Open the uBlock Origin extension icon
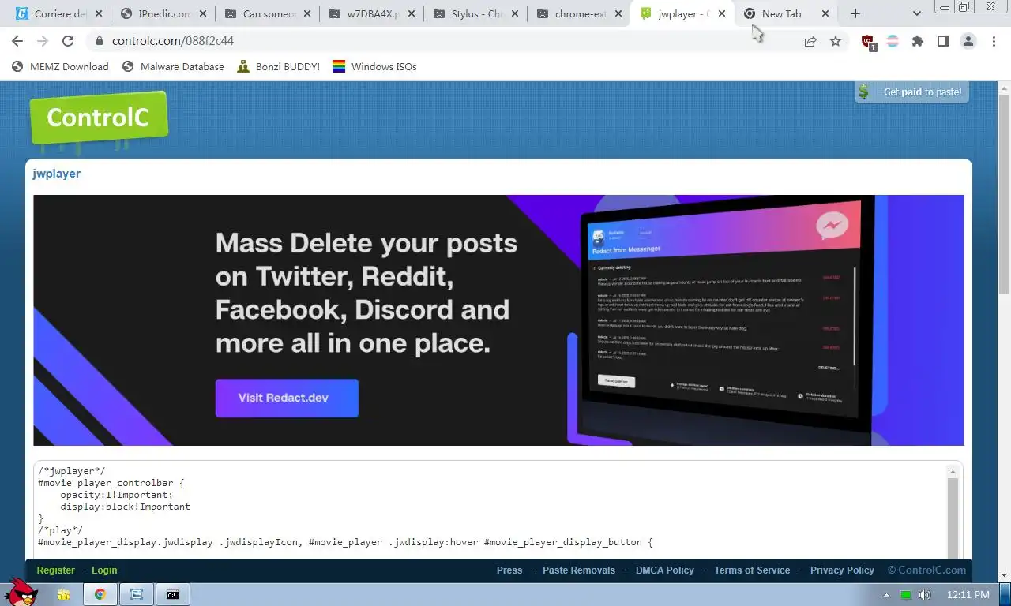Viewport: 1011px width, 606px height. (868, 42)
